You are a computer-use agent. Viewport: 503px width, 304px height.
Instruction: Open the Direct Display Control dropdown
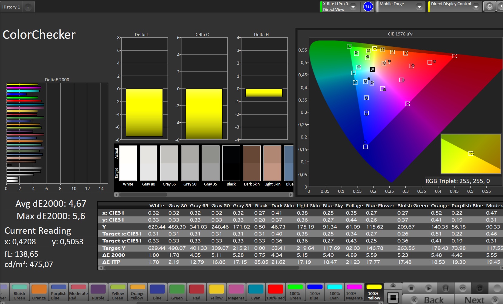(476, 7)
